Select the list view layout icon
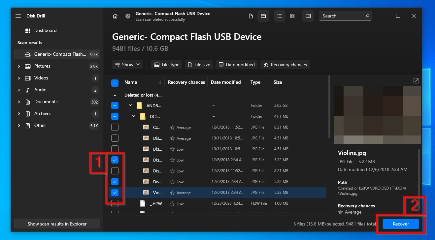The image size is (435, 240). 280,16
